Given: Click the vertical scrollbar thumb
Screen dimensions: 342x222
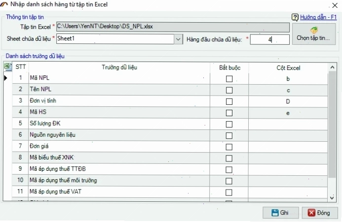Looking at the screenshot, I should (332, 124).
